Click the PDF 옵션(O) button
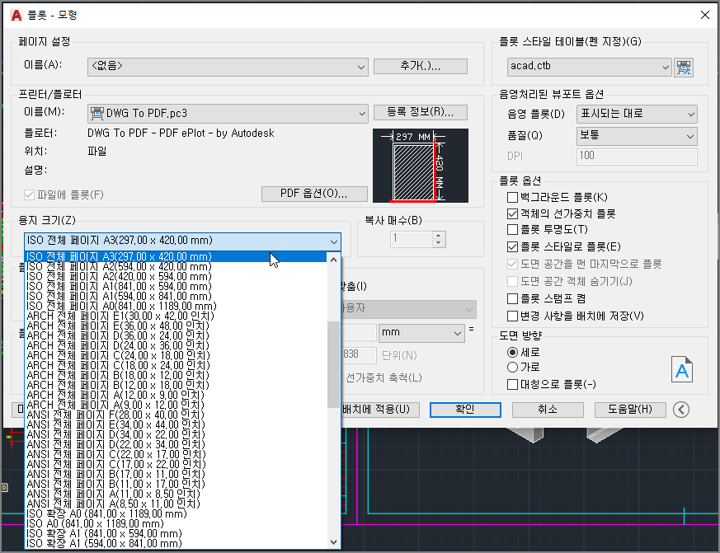 [x=314, y=193]
